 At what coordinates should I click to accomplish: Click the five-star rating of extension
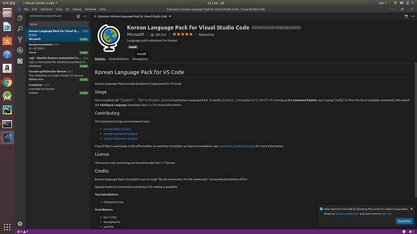(182, 34)
